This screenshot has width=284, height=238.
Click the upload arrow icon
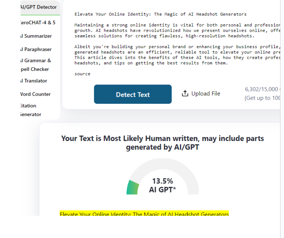(x=185, y=93)
